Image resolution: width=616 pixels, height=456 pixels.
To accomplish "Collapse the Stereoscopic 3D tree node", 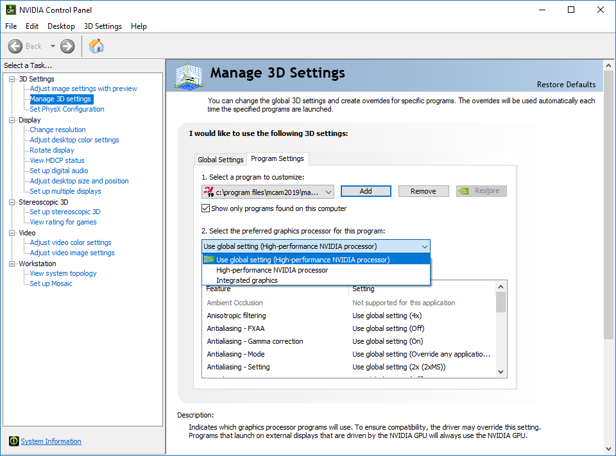I will pos(12,202).
